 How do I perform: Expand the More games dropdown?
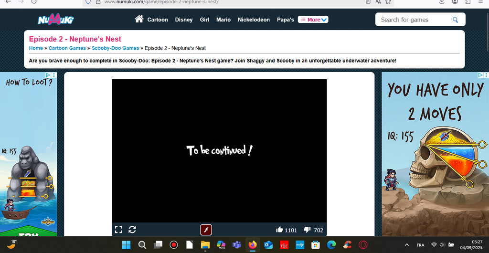click(x=313, y=20)
